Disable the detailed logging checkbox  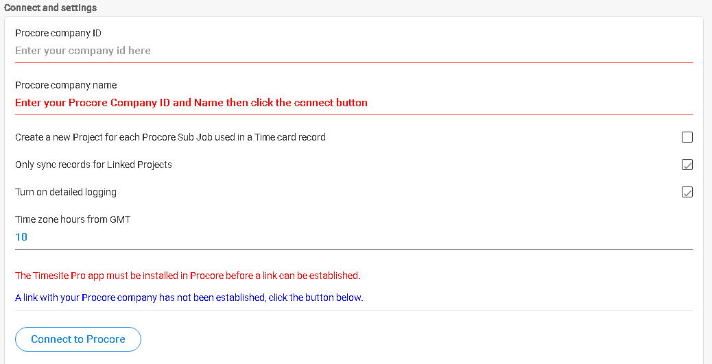pos(687,192)
